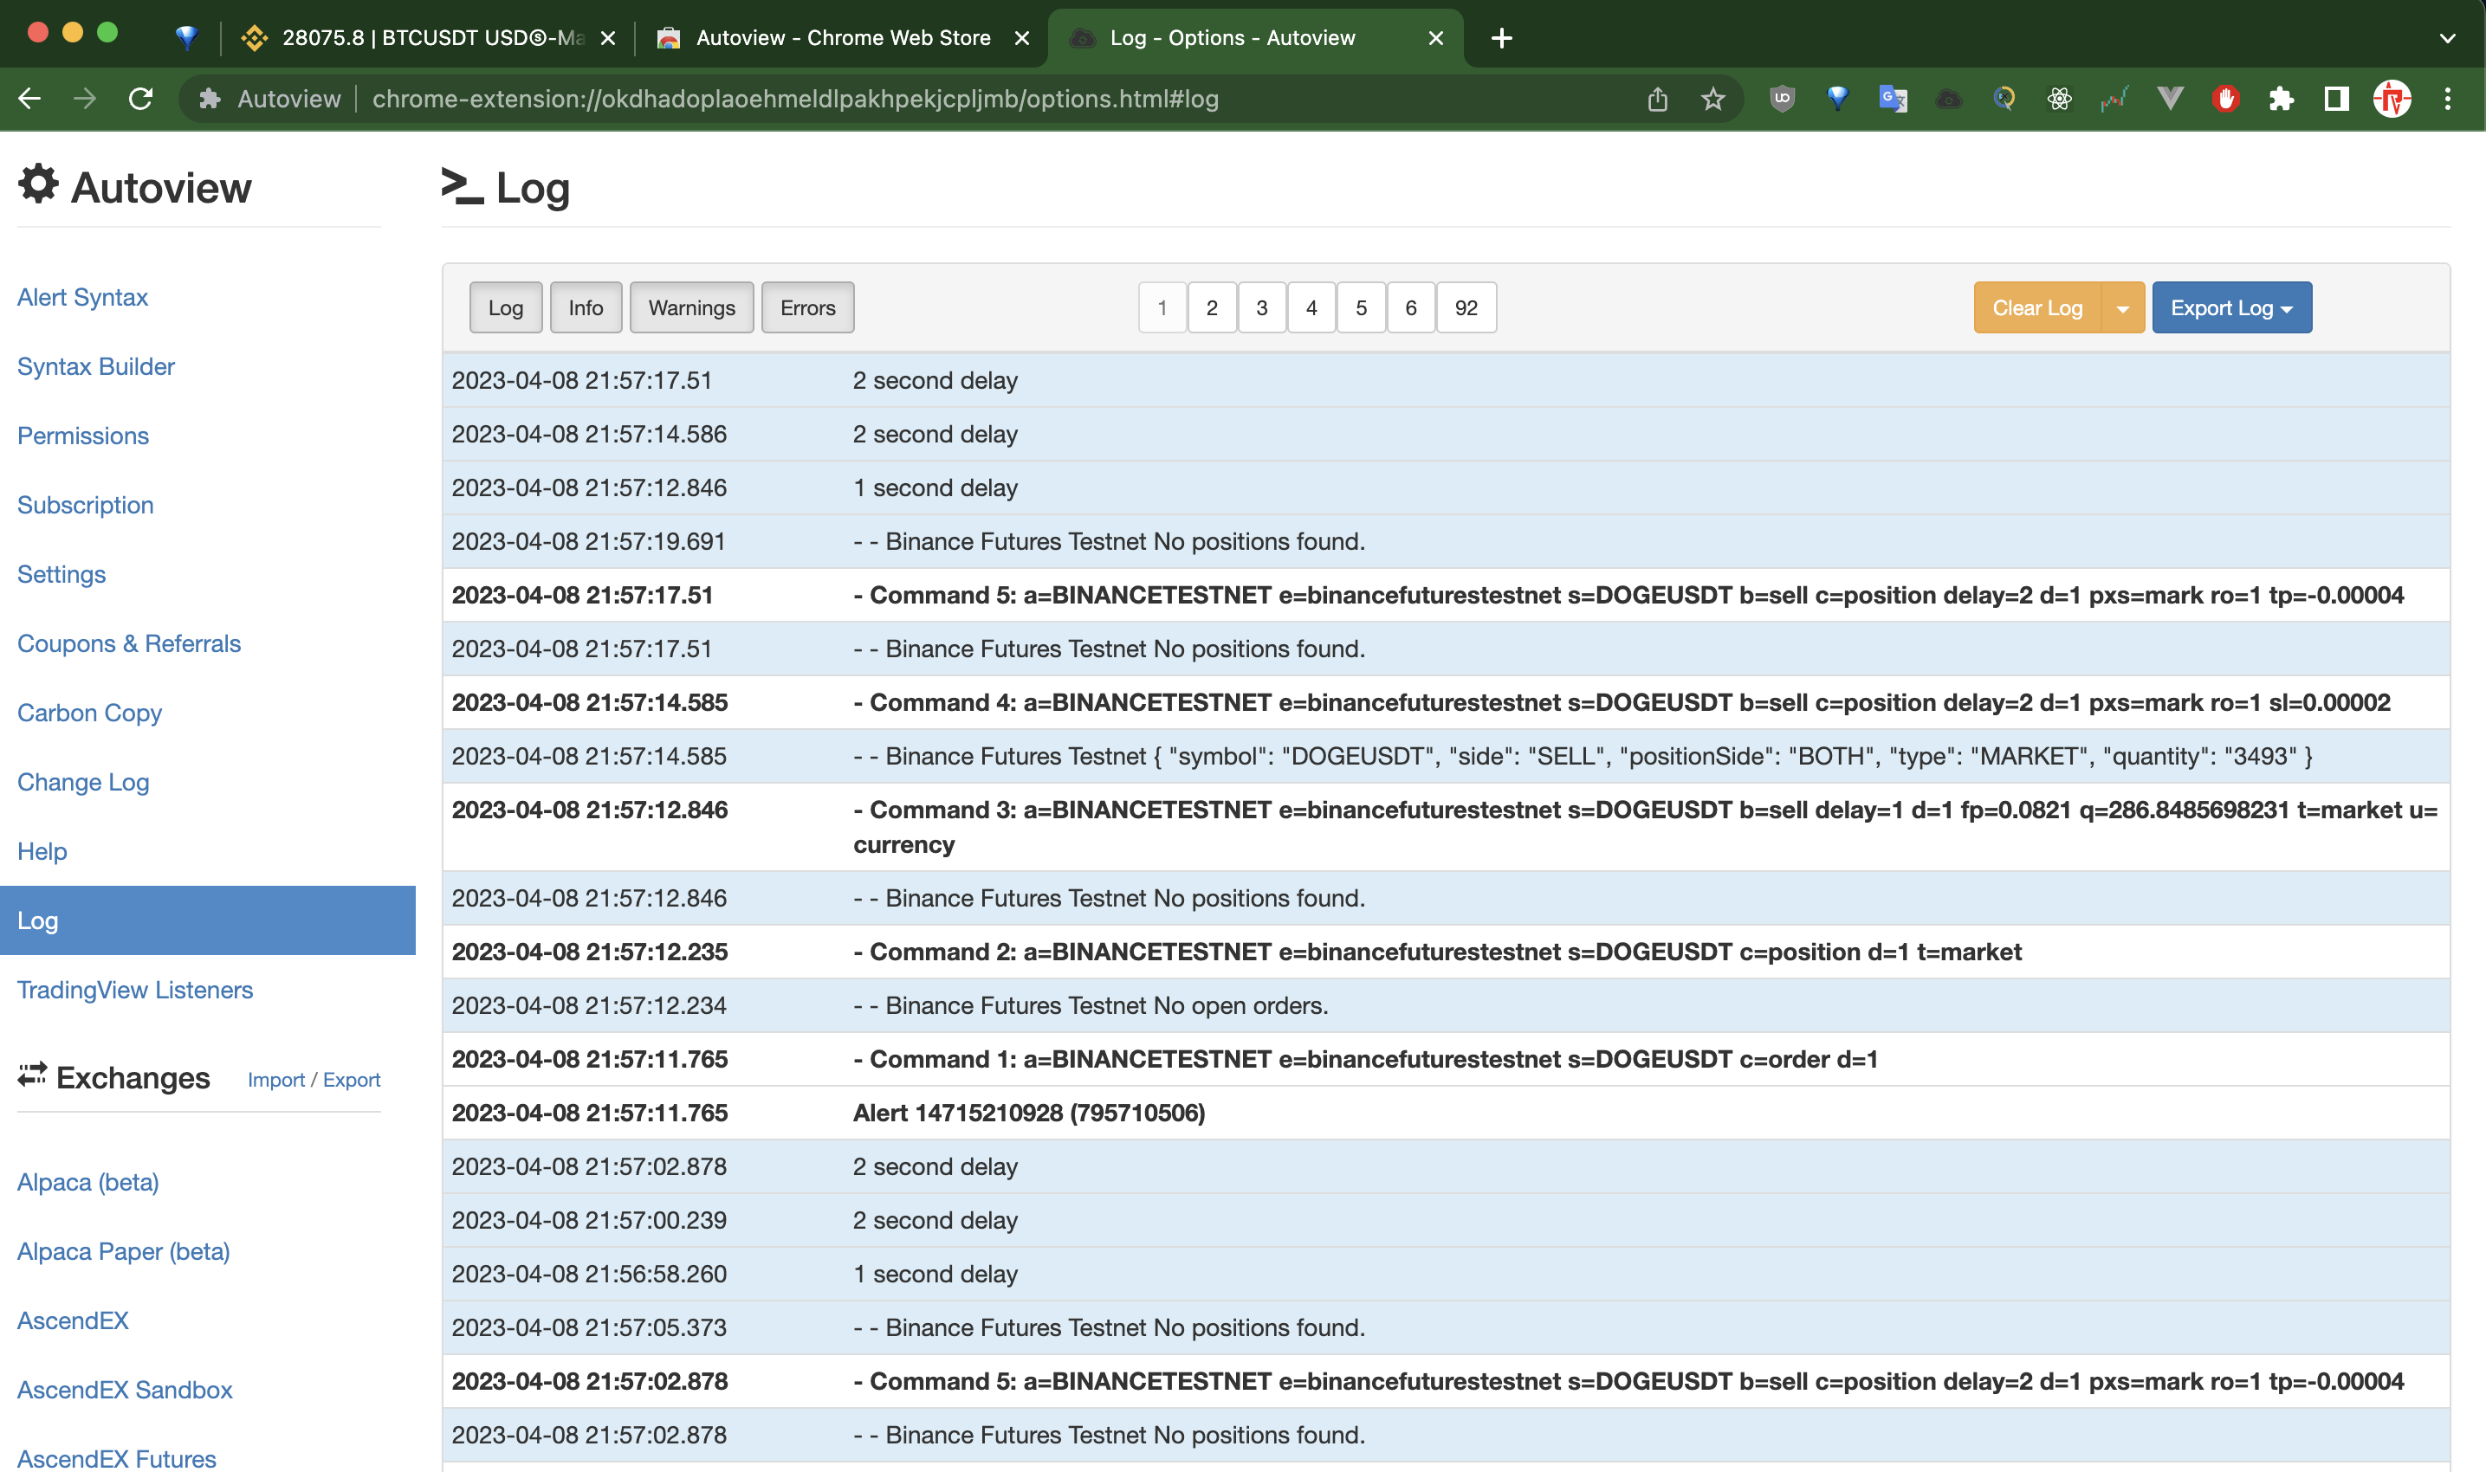Open Carbon Copy page
This screenshot has width=2486, height=1472.
click(89, 713)
